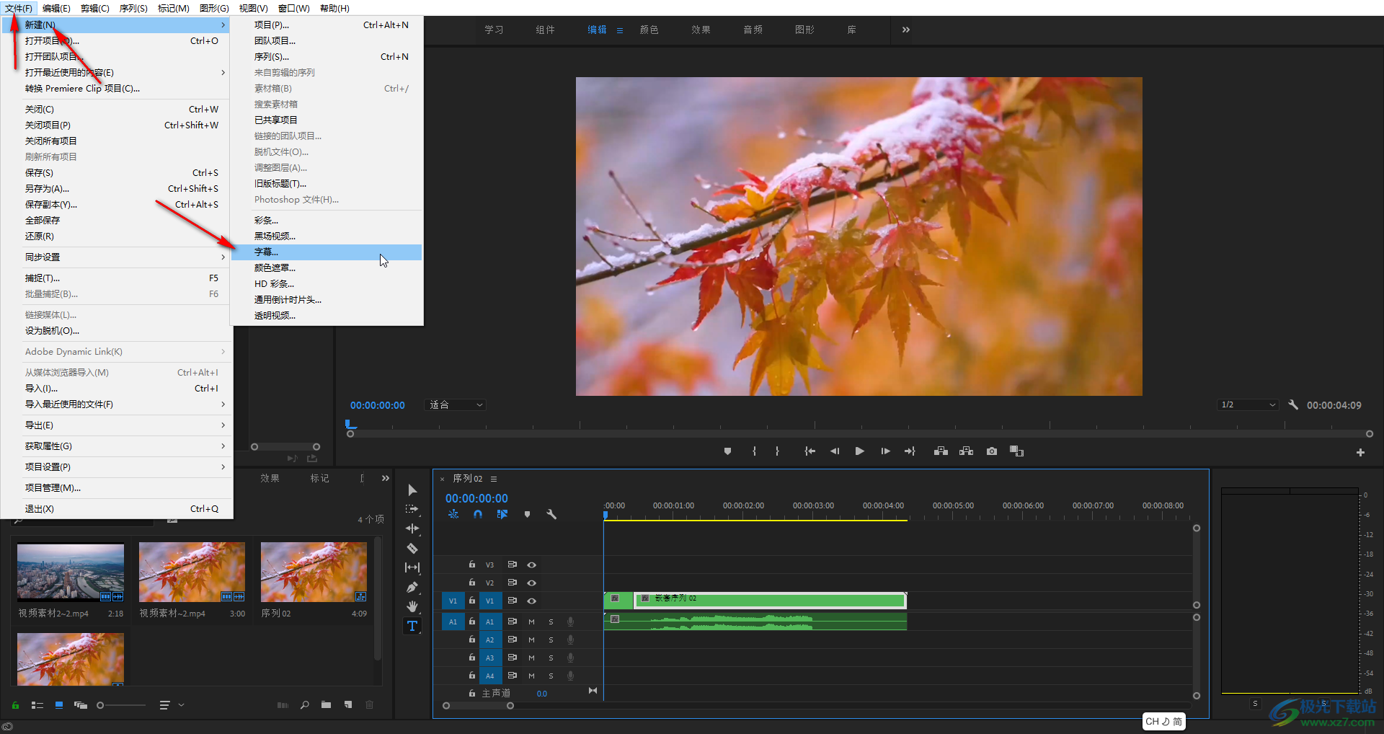The height and width of the screenshot is (734, 1384).
Task: Open 序列 02 panel menu
Action: tap(494, 479)
